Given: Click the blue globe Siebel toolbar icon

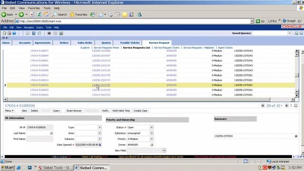Looking at the screenshot, I should 14,33.
